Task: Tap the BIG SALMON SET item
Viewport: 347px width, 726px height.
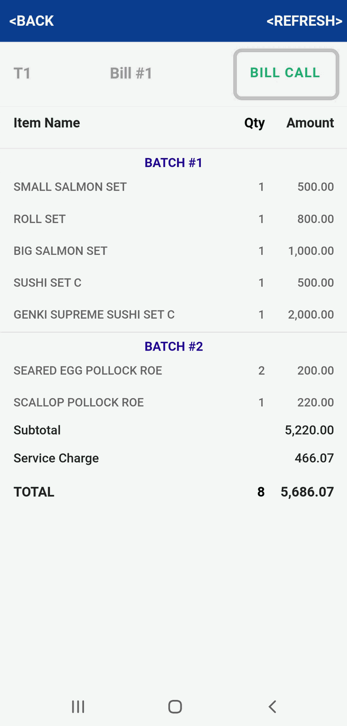Action: click(x=60, y=251)
